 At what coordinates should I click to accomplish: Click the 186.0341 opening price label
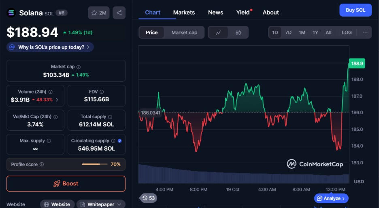point(150,113)
